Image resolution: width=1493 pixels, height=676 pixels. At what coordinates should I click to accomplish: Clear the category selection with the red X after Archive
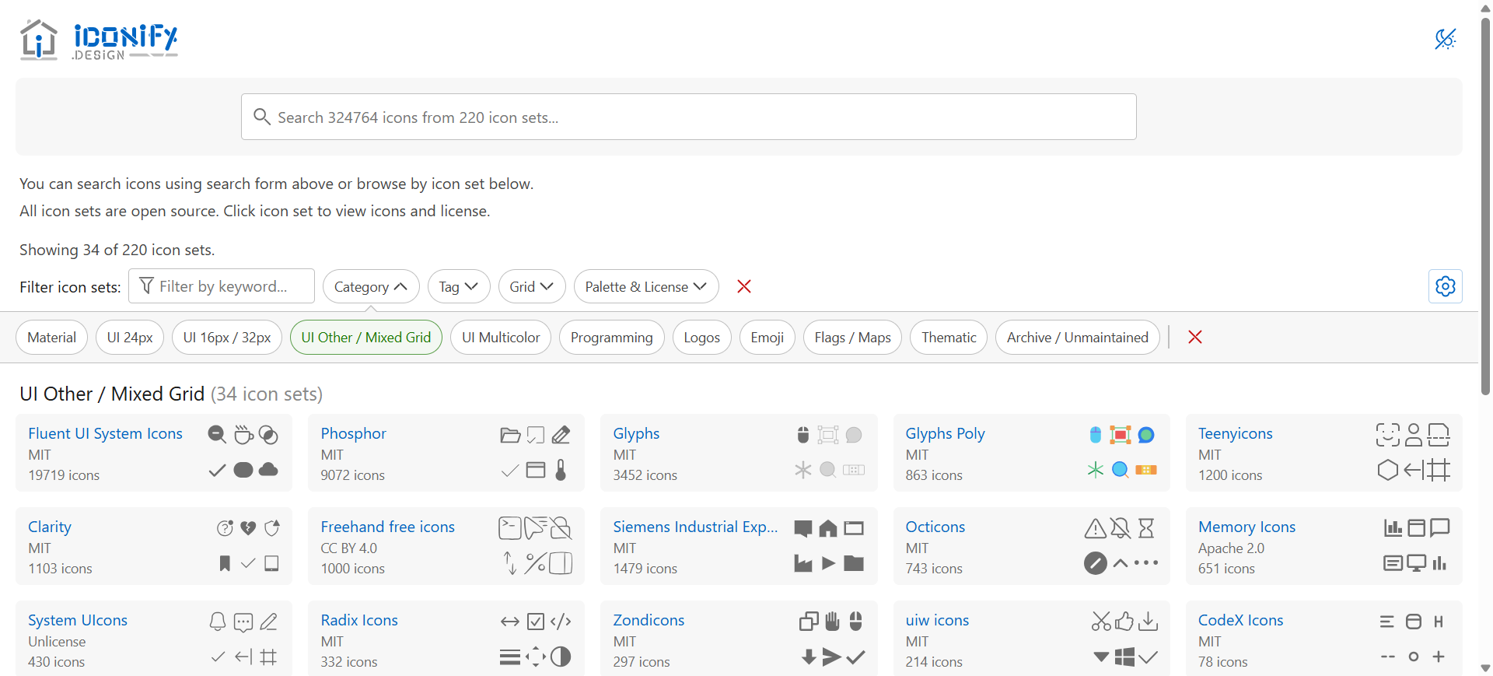pyautogui.click(x=1195, y=337)
